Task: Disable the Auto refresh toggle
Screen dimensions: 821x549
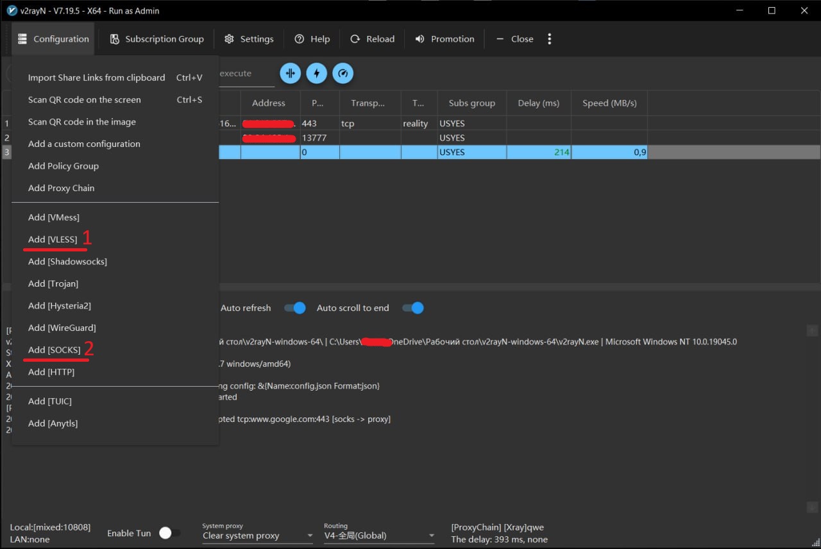Action: pos(295,308)
